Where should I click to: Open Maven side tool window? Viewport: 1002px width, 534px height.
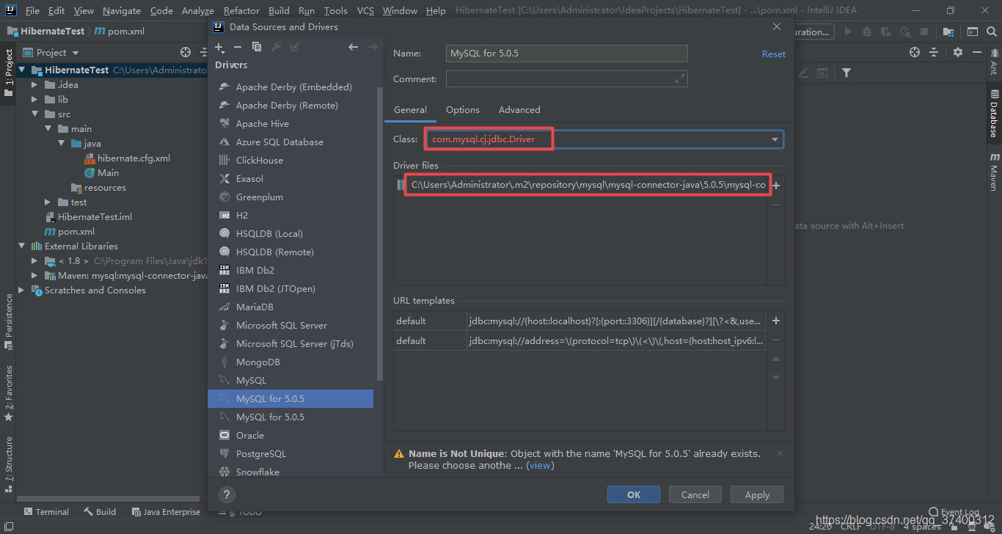[994, 172]
